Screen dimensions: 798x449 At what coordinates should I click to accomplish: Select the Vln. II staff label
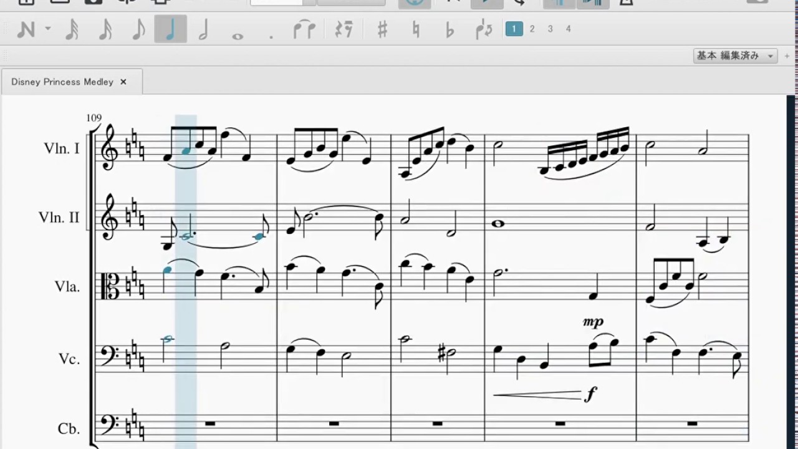[59, 218]
